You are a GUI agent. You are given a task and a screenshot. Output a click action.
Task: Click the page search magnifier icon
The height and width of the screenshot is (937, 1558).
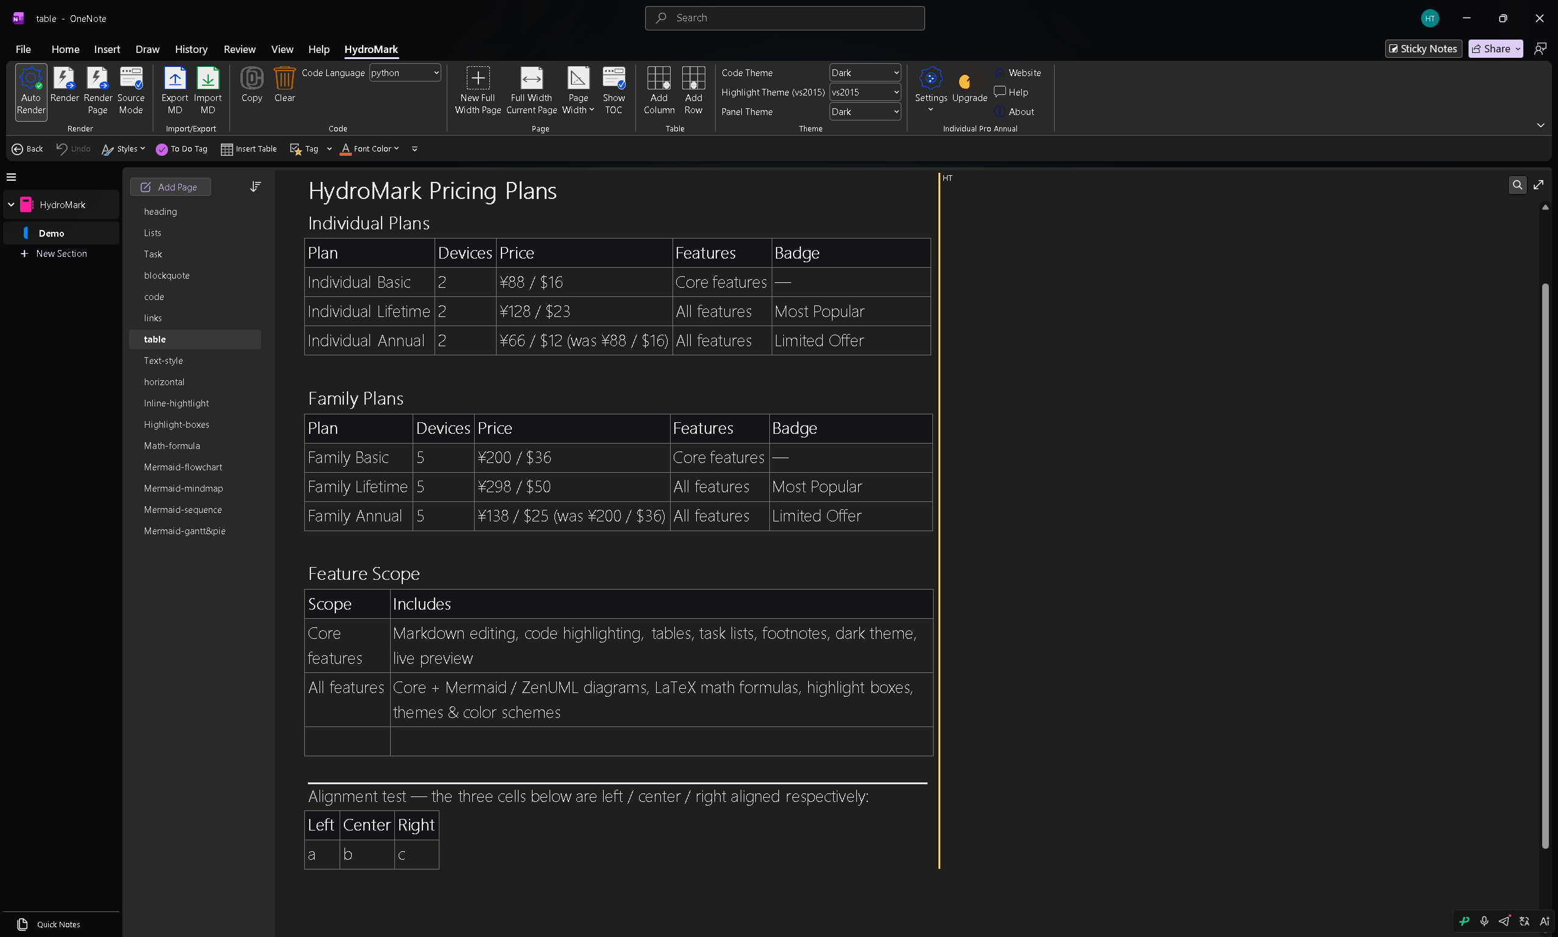coord(1517,185)
